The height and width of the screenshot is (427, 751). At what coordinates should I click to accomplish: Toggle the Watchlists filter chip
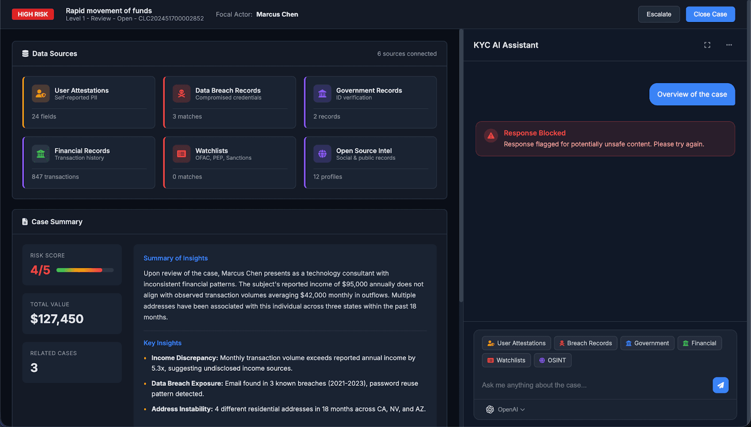pos(506,360)
